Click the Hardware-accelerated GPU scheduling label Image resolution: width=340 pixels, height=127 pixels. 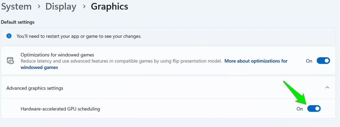[x=60, y=109]
